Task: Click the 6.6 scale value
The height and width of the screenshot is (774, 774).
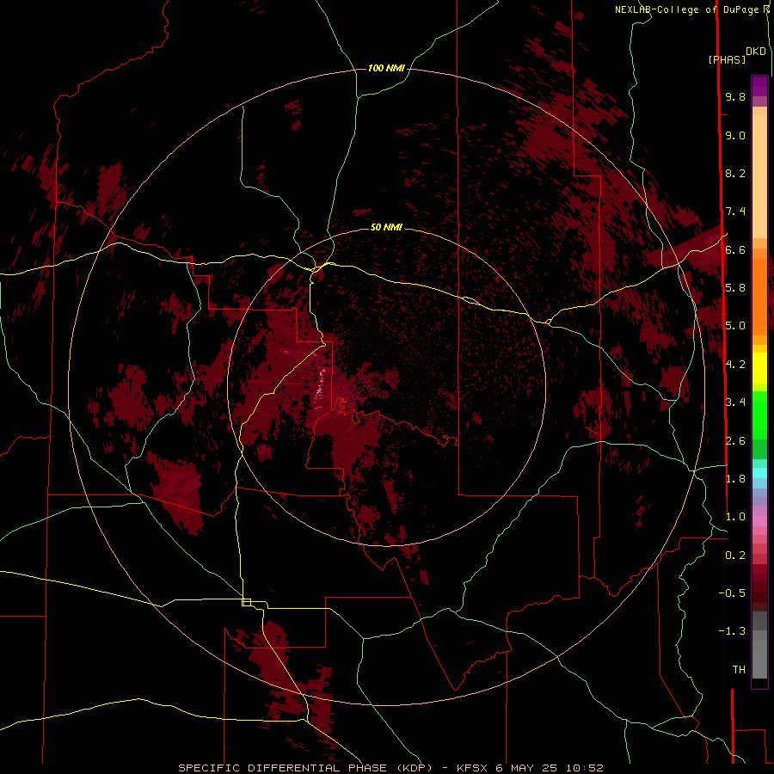Action: [x=735, y=249]
